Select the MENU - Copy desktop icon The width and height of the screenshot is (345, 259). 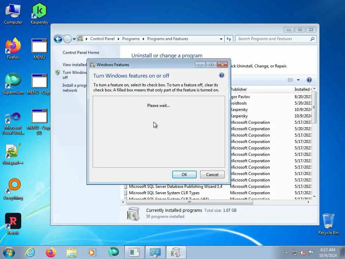click(x=39, y=84)
